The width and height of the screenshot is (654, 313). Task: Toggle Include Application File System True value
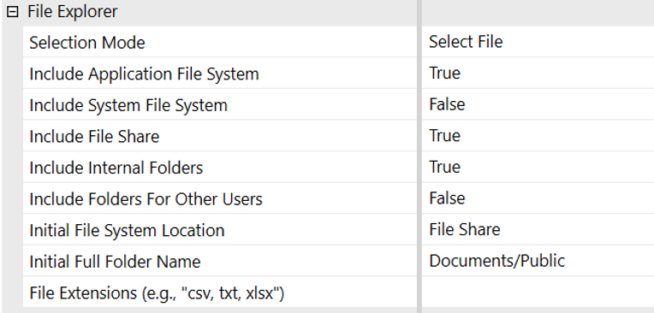(538, 73)
